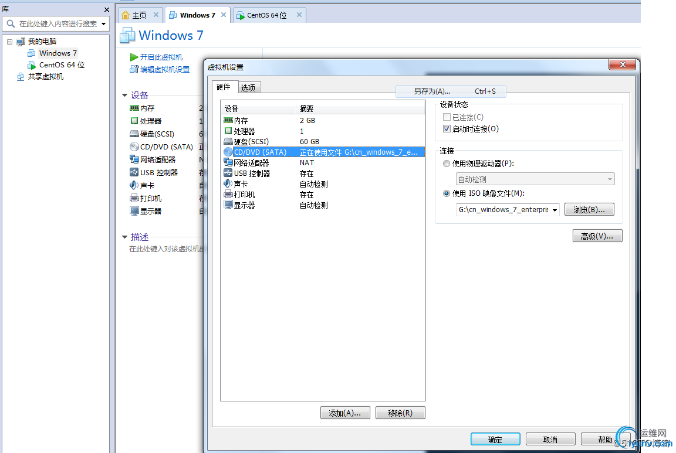This screenshot has width=676, height=453.
Task: Open the 自动检测 physical drive dropdown
Action: pos(535,179)
